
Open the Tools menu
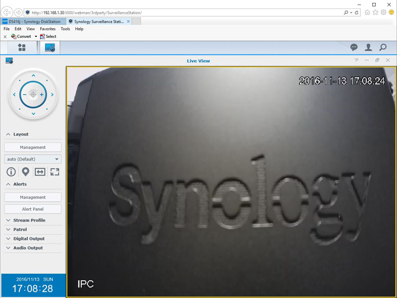(66, 29)
